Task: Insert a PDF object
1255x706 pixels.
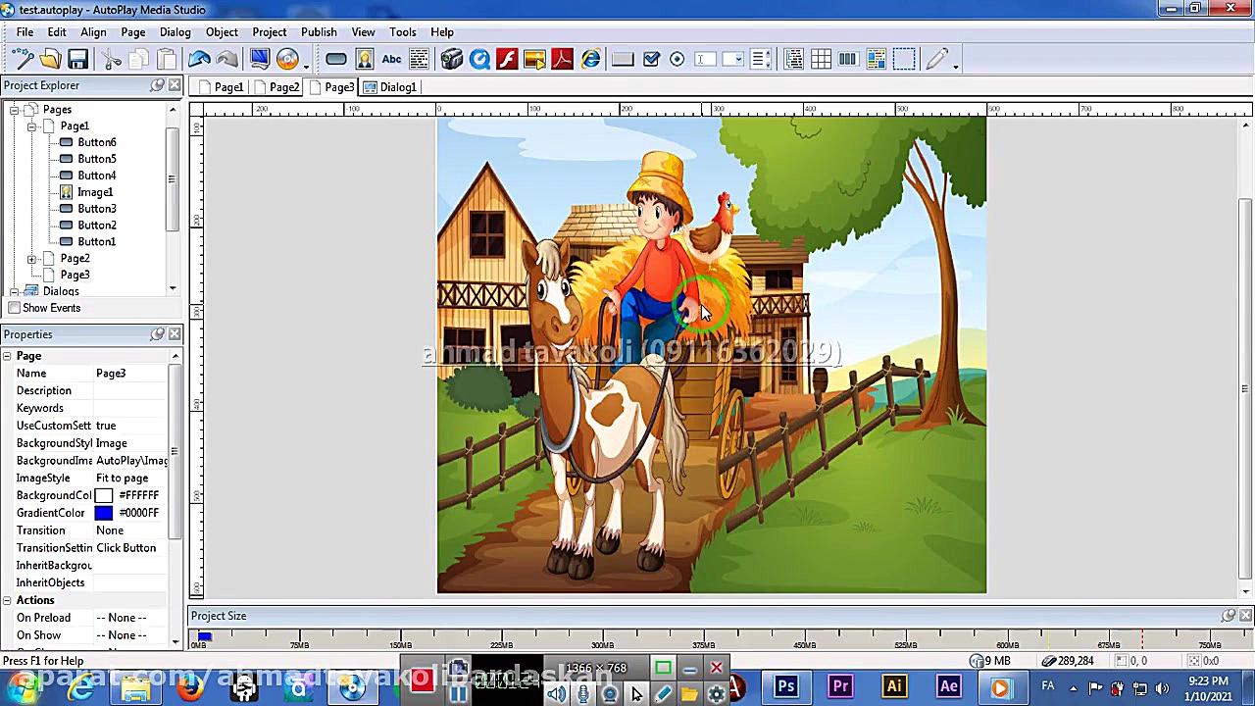Action: [562, 60]
